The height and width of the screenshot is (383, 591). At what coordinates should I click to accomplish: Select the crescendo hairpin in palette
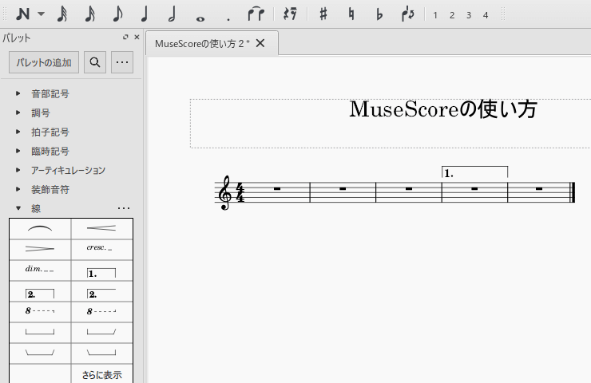101,228
